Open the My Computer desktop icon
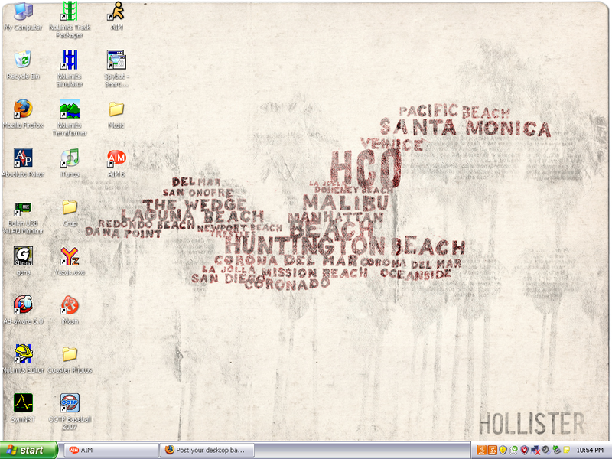612x459 pixels. [x=23, y=17]
